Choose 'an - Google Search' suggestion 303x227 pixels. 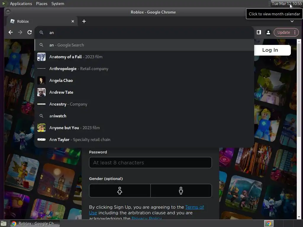click(x=144, y=45)
